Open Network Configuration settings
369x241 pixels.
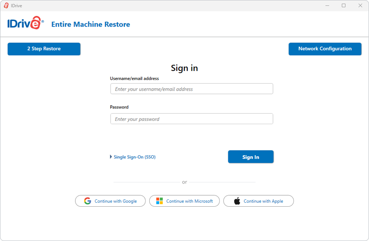[325, 49]
